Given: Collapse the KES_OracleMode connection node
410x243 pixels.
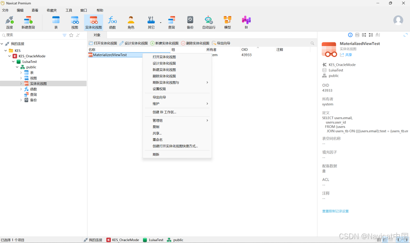Looking at the screenshot, I should coord(10,56).
